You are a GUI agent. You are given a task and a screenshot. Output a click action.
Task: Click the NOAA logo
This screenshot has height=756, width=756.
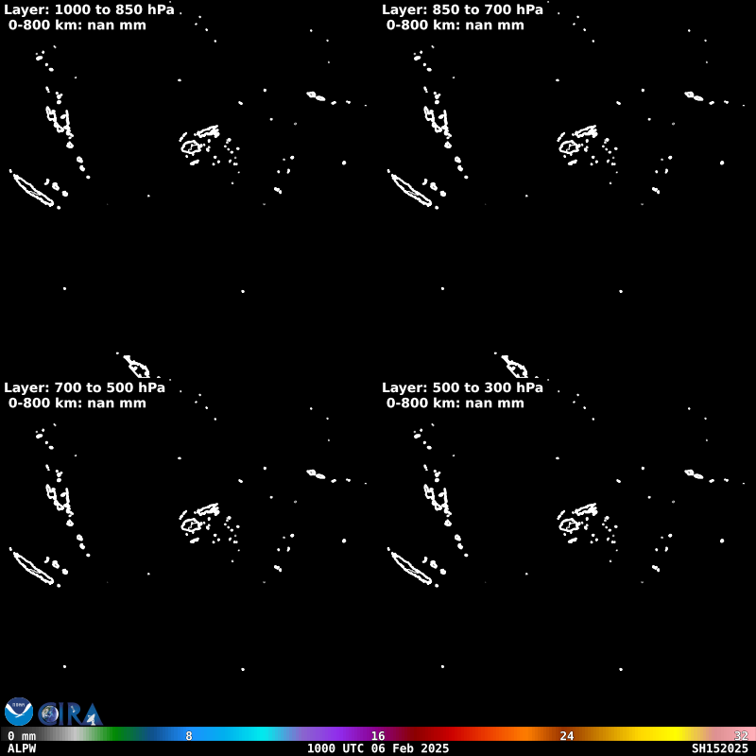tap(19, 712)
